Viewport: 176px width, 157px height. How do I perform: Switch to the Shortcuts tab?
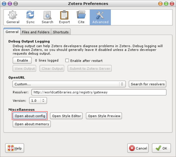coord(61,32)
